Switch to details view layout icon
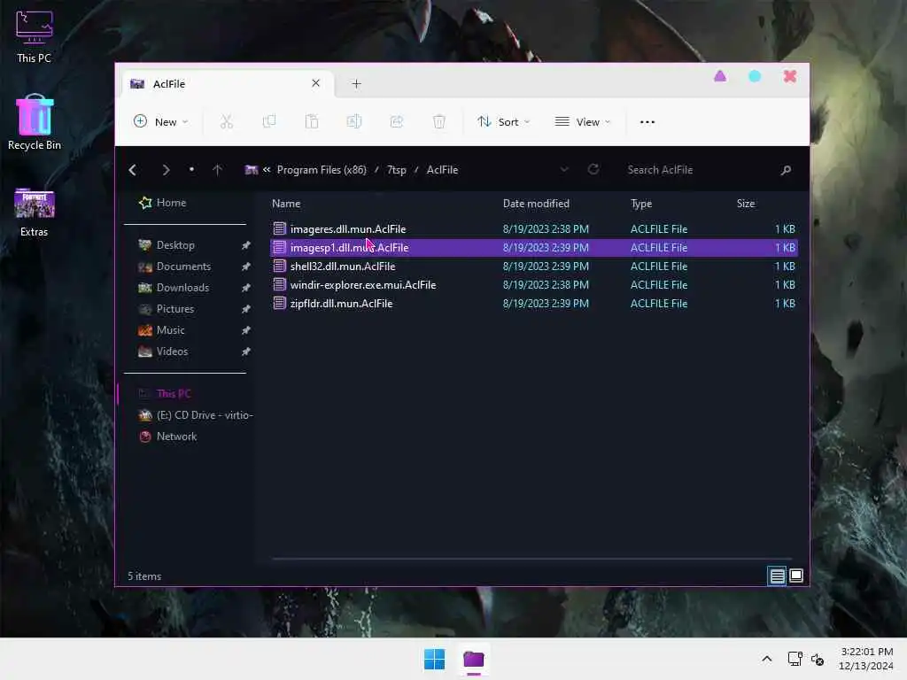The width and height of the screenshot is (907, 680). click(777, 576)
